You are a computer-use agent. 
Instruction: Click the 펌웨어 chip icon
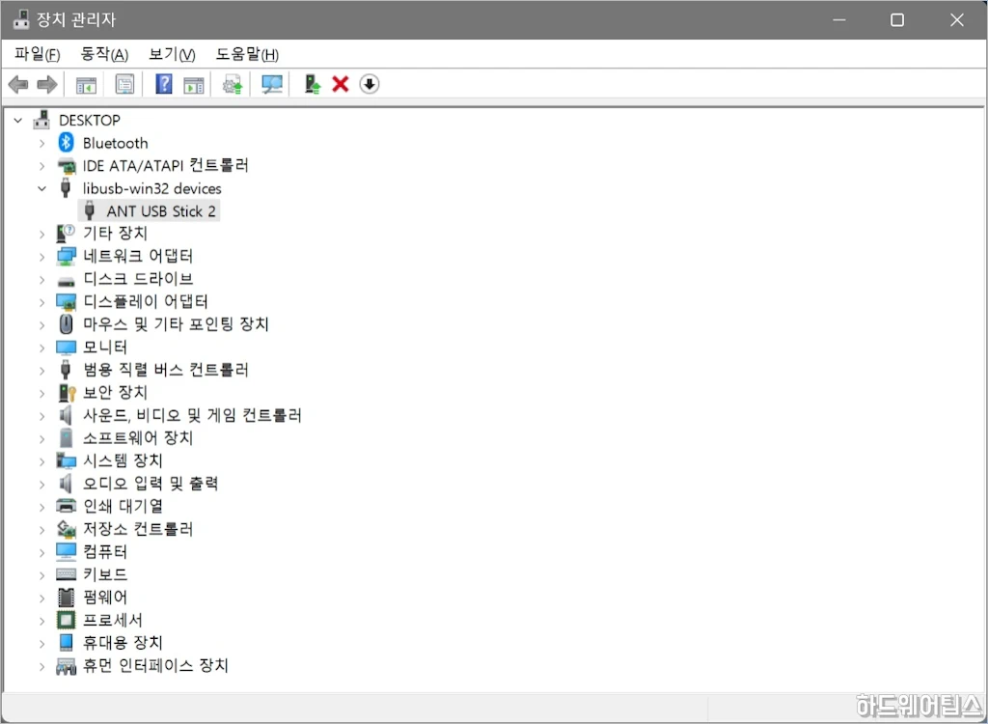coord(67,597)
